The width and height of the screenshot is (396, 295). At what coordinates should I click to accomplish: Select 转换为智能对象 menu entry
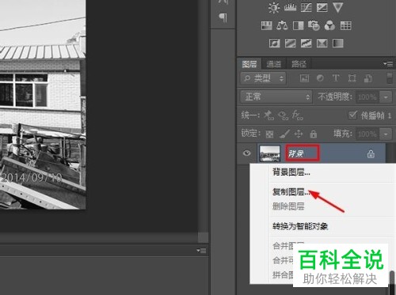300,226
